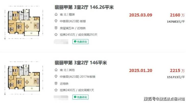Image resolution: width=189 pixels, height=103 pixels.
Task: Open the second listing's floor plan thumbnail
Action: point(24,78)
